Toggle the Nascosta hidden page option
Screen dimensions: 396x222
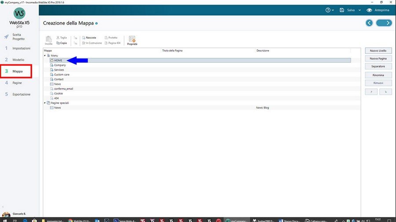89,38
